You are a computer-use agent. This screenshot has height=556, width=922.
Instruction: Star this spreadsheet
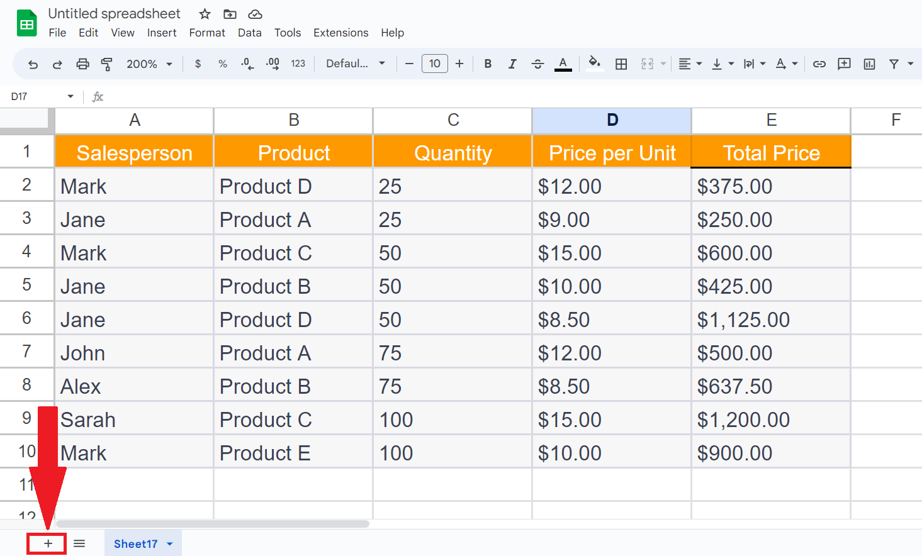pos(204,13)
